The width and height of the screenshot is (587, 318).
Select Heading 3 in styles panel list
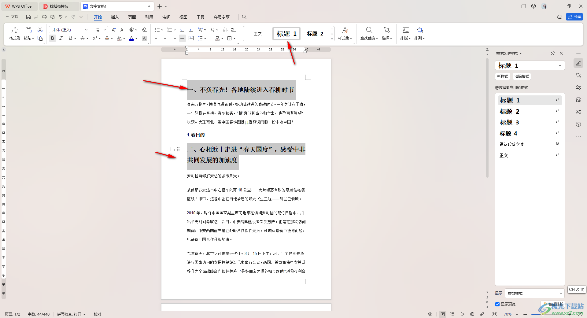tap(530, 122)
